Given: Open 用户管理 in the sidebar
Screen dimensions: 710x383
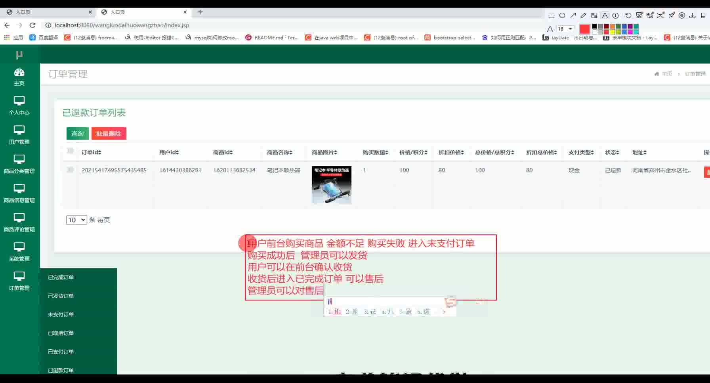Looking at the screenshot, I should click(19, 135).
